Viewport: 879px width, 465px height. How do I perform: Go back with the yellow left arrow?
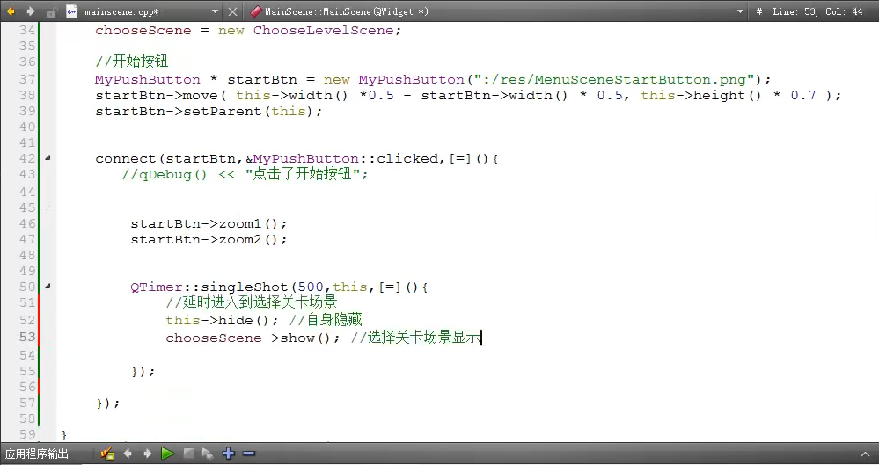[x=11, y=11]
